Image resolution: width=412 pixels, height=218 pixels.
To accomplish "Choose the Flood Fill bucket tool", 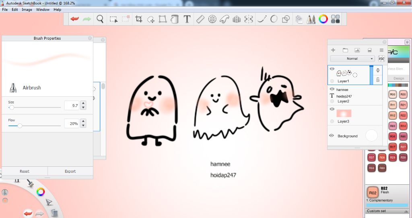I will tap(175, 19).
